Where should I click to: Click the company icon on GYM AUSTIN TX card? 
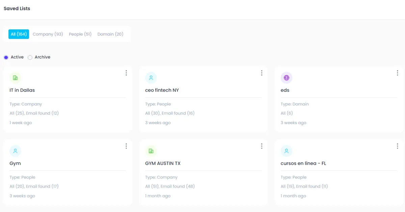[x=151, y=151]
